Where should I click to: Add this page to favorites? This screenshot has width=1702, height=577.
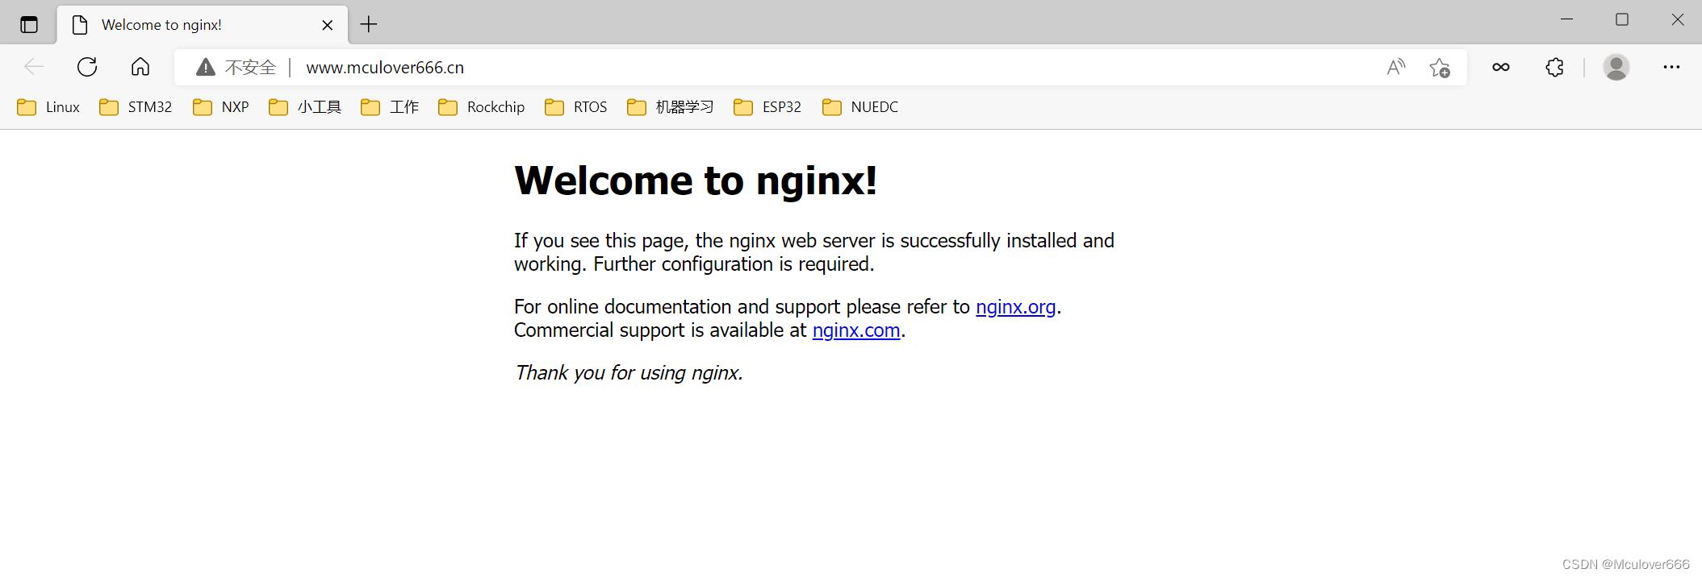pyautogui.click(x=1440, y=67)
